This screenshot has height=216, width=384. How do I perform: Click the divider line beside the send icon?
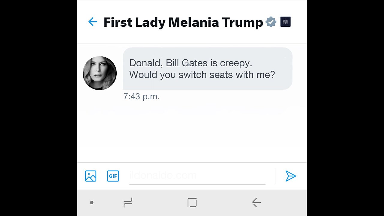pos(275,176)
